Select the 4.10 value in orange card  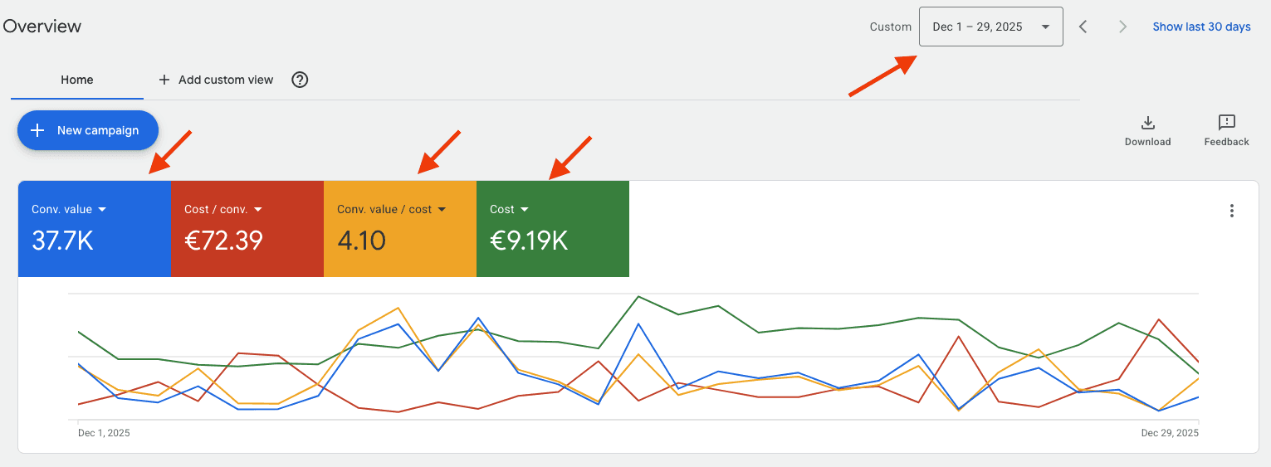361,241
